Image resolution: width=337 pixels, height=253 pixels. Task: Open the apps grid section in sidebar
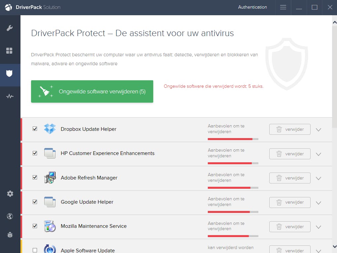[10, 51]
